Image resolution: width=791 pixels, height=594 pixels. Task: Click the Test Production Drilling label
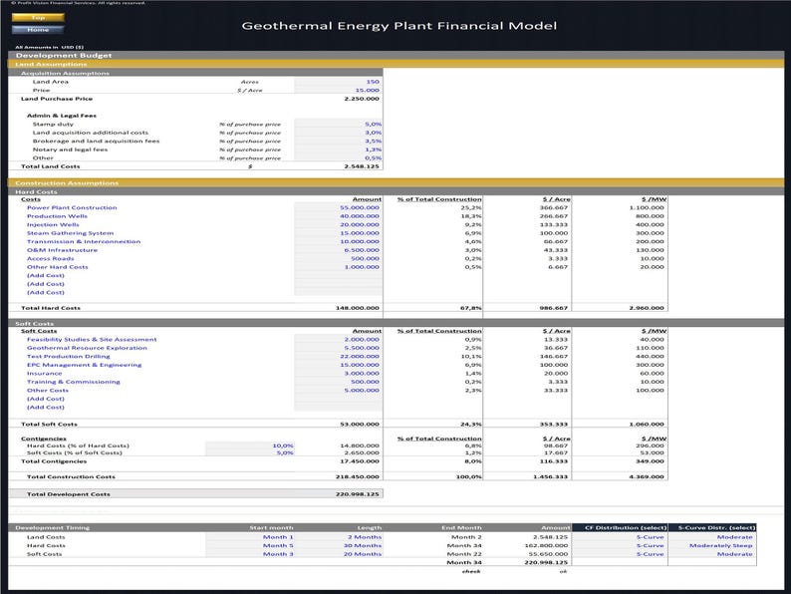68,356
